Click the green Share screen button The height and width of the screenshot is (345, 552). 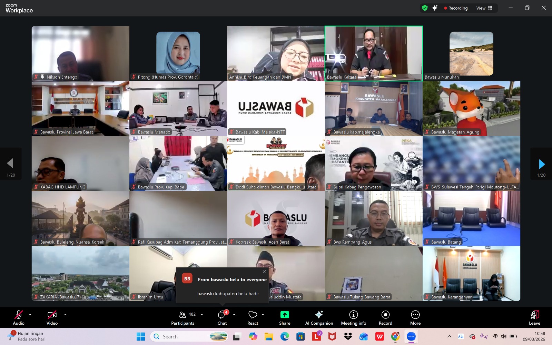[285, 317]
